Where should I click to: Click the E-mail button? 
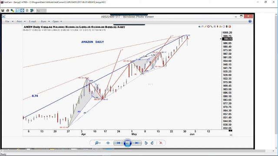click(x=33, y=21)
